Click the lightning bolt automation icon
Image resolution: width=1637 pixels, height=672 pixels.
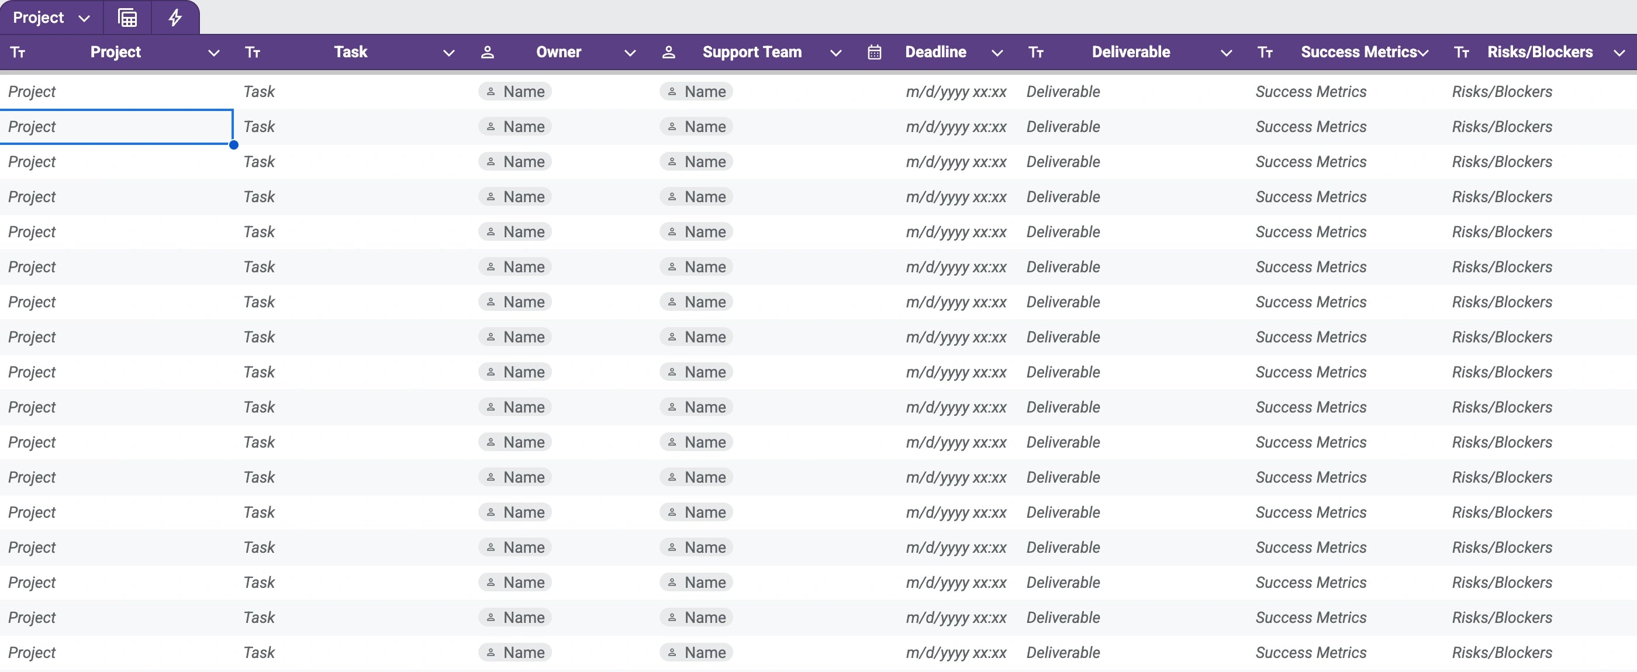pos(175,18)
